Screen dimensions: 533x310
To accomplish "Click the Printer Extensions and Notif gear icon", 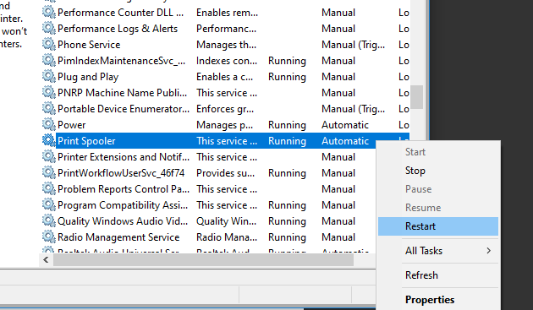I will (x=48, y=156).
